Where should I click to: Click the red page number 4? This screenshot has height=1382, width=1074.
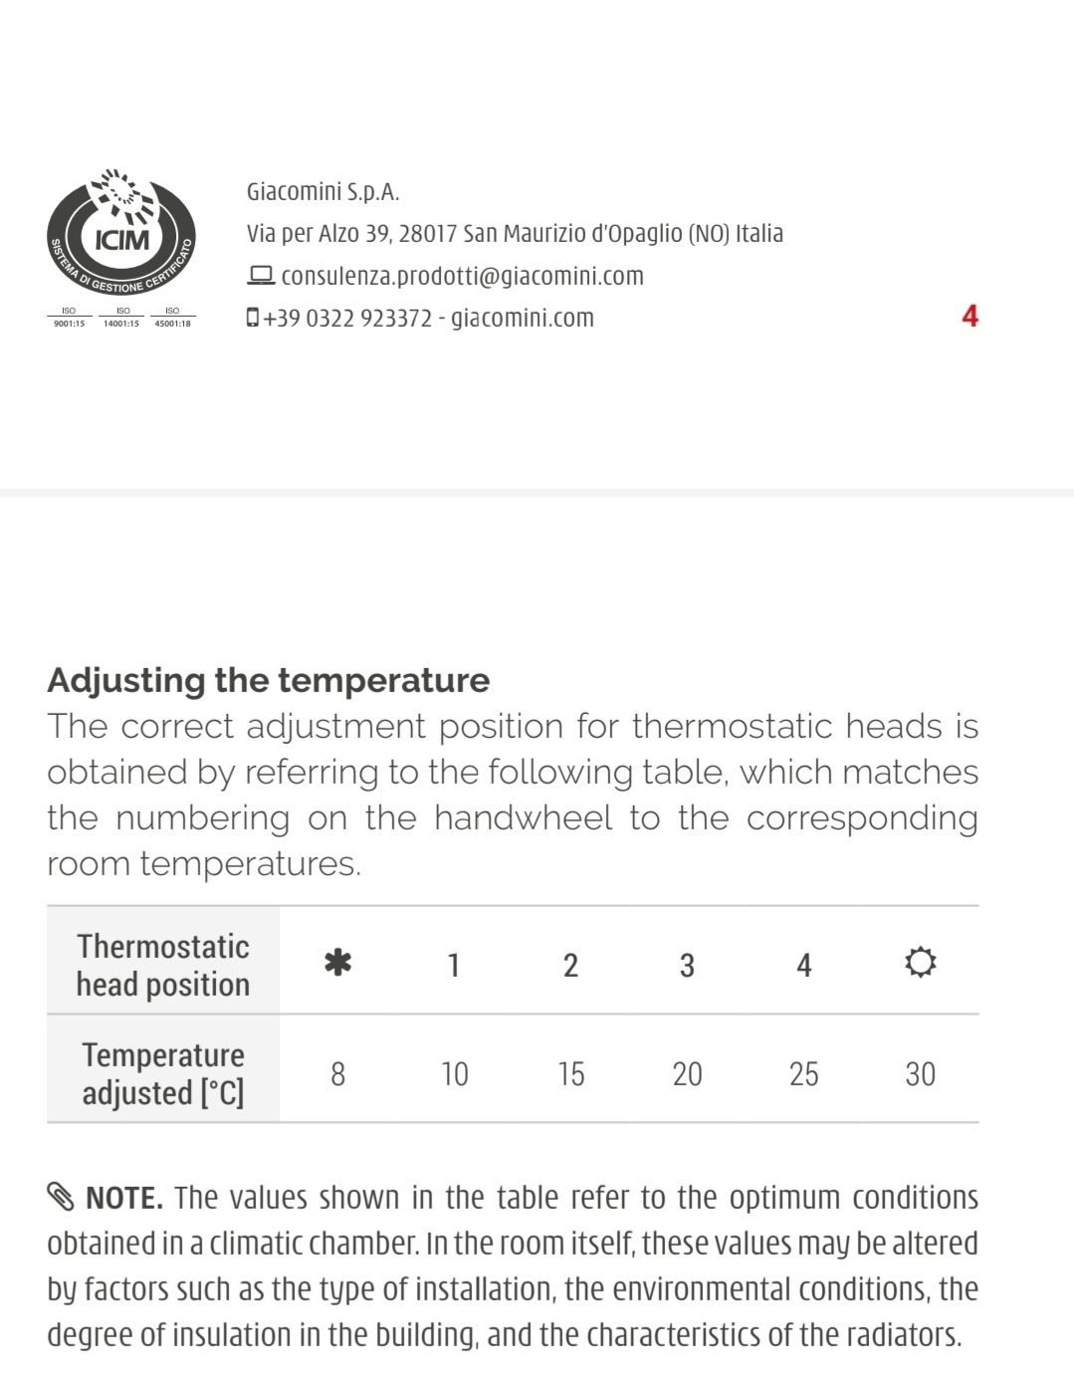point(969,317)
